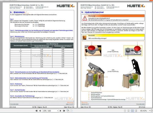Viewport: 153px width, 113px height.
Task: Click the legend entry Hydraulikoleinlass
Action: [x=96, y=93]
